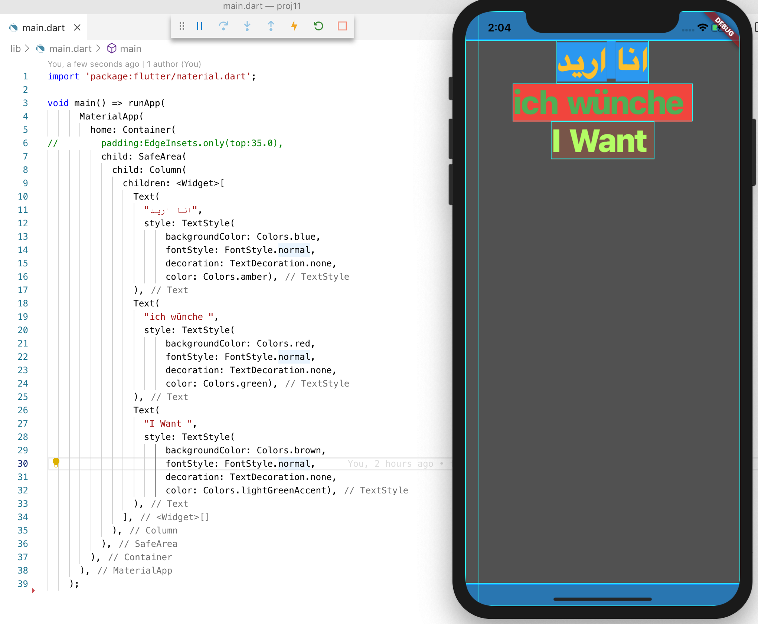Restart the debug session

(x=318, y=26)
